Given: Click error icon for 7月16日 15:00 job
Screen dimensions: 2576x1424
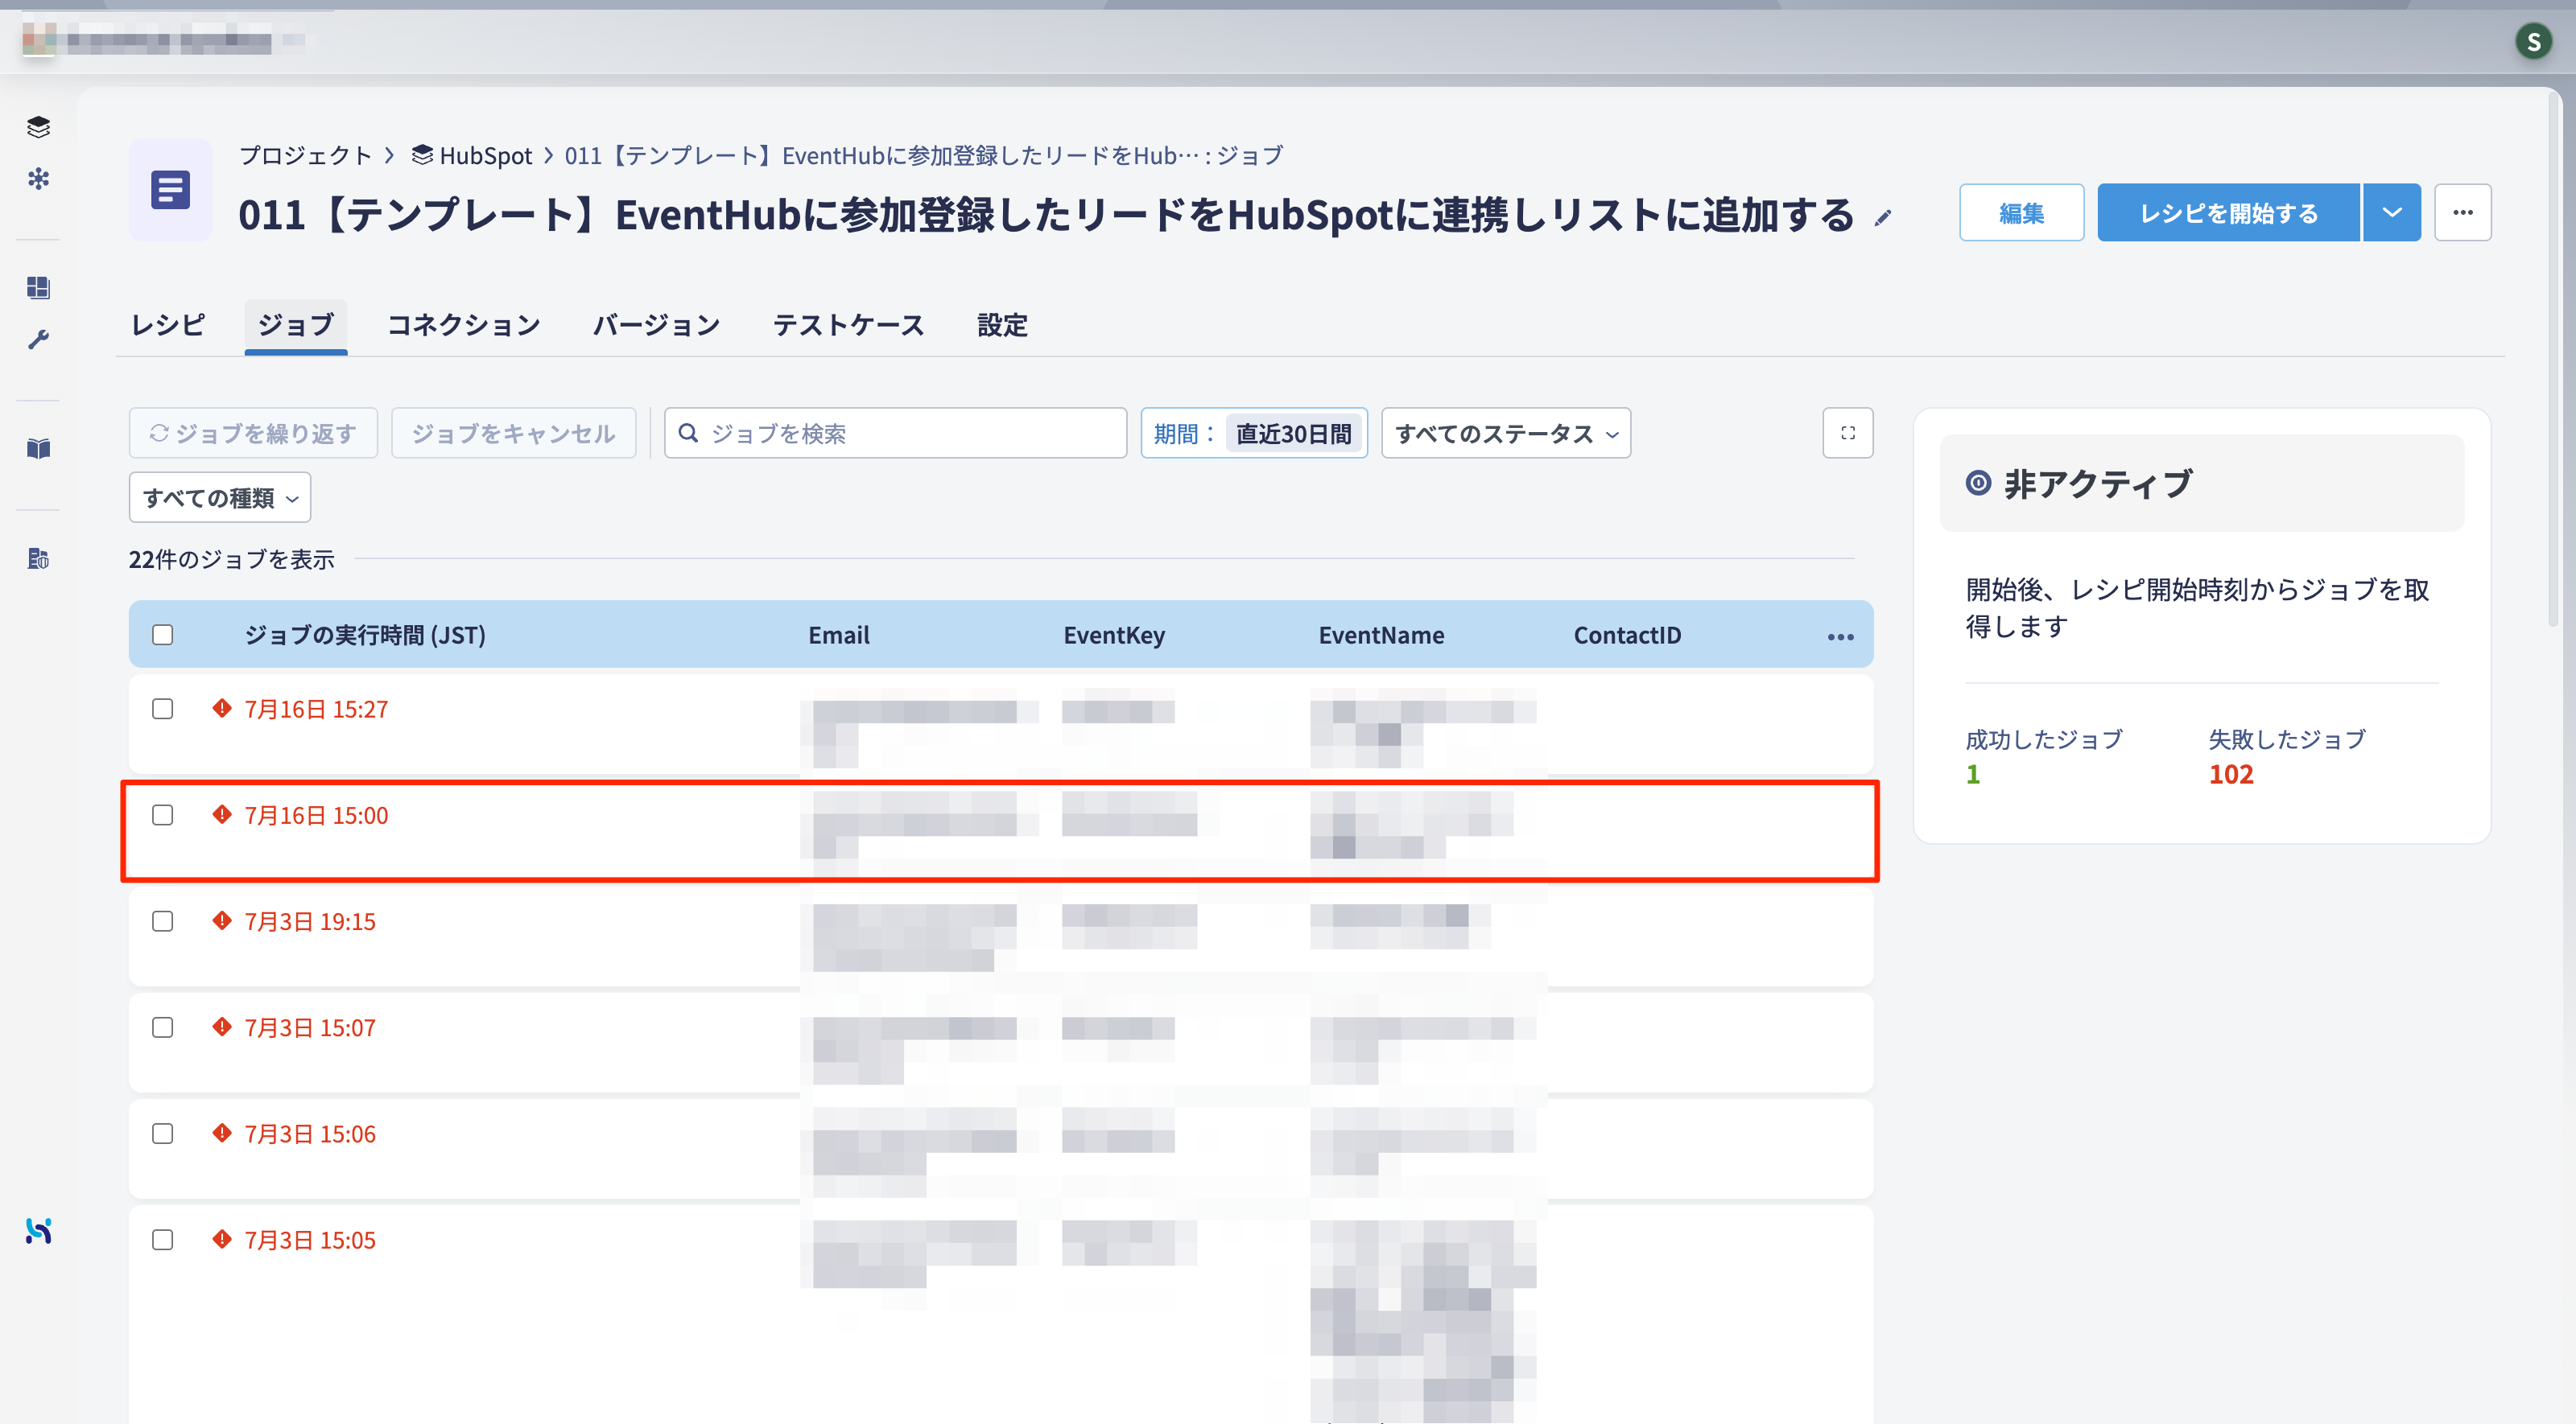Looking at the screenshot, I should point(222,814).
